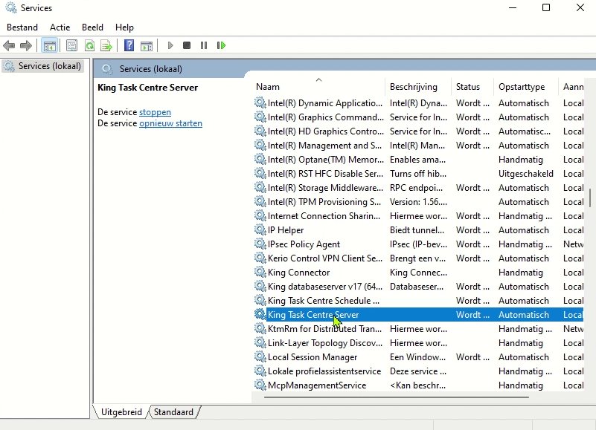Image resolution: width=596 pixels, height=430 pixels.
Task: Switch to the Standaard tab
Action: click(173, 411)
